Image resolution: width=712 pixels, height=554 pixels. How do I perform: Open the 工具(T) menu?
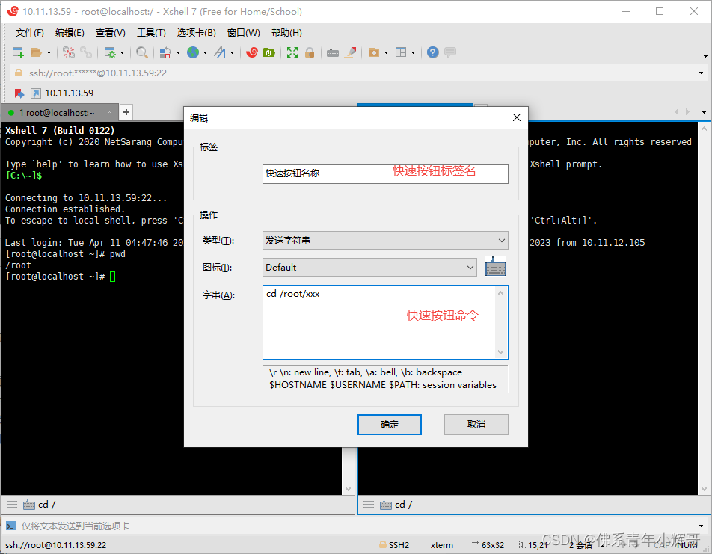[x=151, y=33]
